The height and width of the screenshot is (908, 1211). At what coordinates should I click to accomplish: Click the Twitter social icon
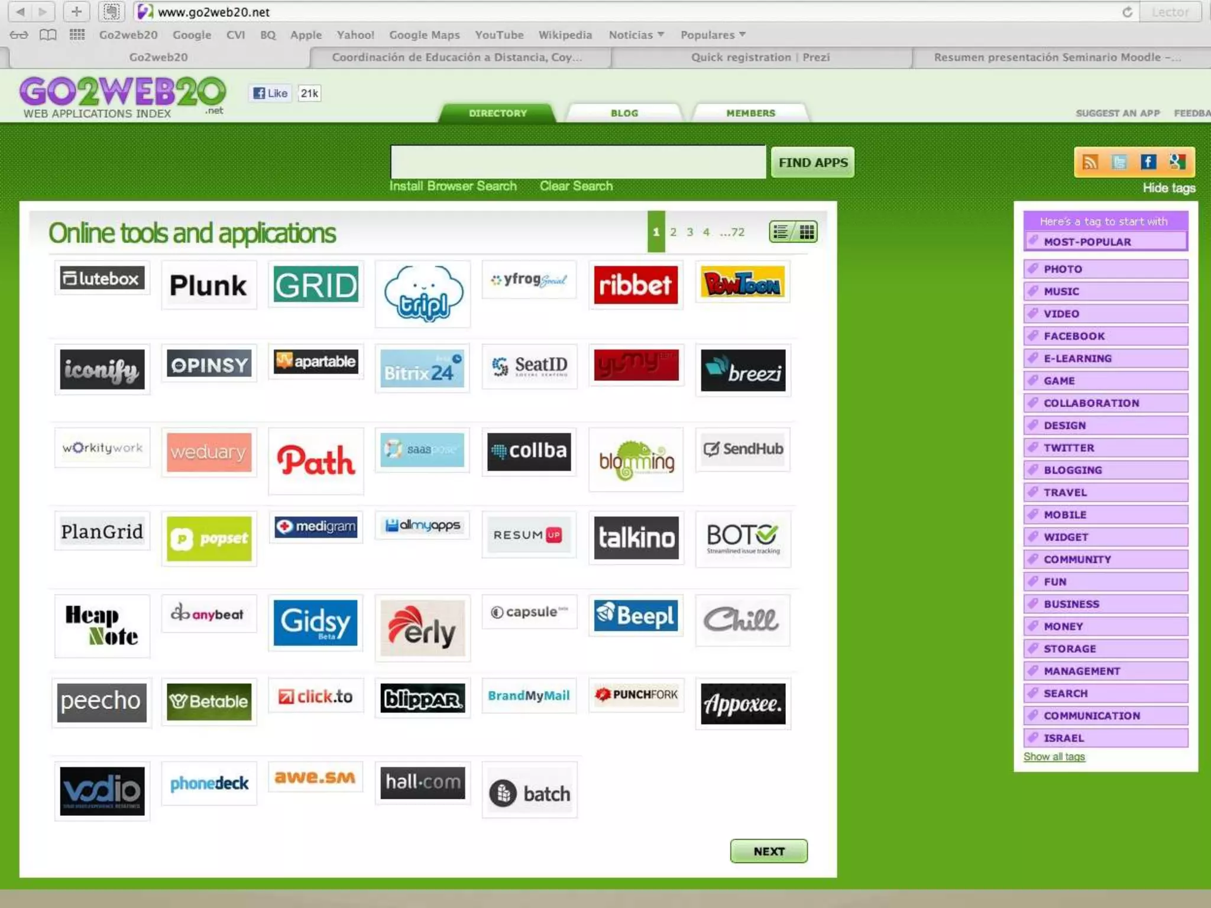point(1119,162)
